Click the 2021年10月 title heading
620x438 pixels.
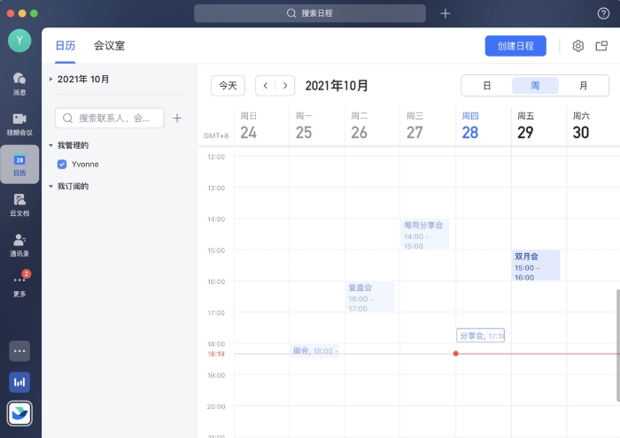[337, 86]
